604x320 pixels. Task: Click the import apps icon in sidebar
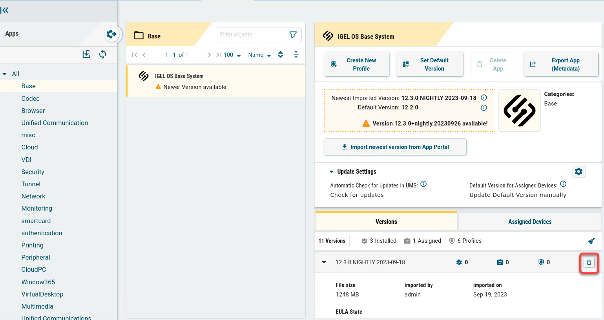[x=86, y=54]
